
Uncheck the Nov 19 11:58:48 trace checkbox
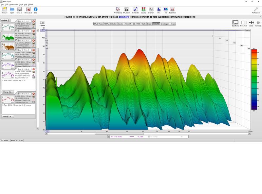[x=109, y=137]
